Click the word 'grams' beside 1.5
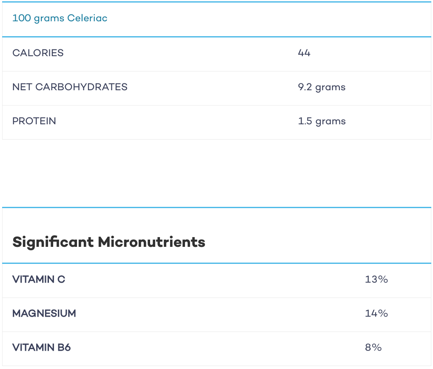Image resolution: width=433 pixels, height=369 pixels. pos(330,122)
